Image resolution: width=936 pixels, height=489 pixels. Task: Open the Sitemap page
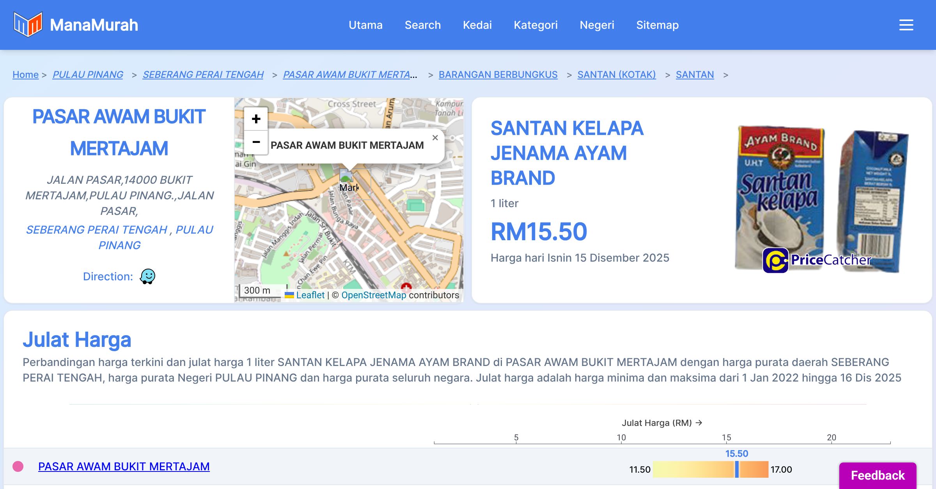click(657, 25)
